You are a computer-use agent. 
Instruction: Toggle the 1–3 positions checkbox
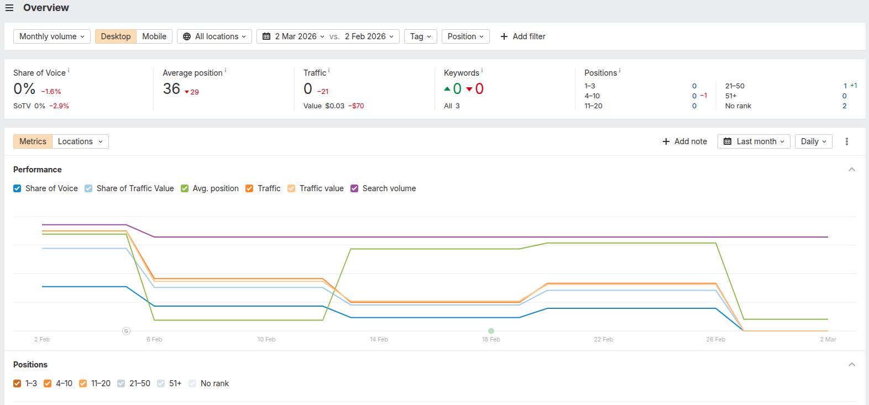(x=17, y=383)
